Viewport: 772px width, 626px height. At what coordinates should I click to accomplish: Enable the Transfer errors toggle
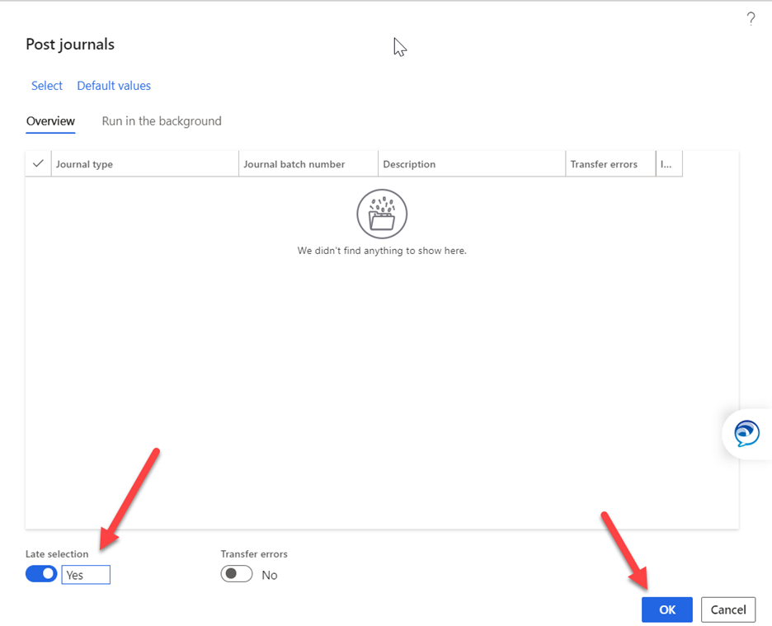point(237,574)
